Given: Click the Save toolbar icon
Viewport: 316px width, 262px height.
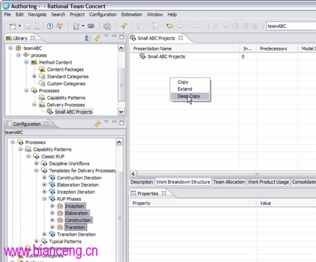Looking at the screenshot, I should point(27,26).
